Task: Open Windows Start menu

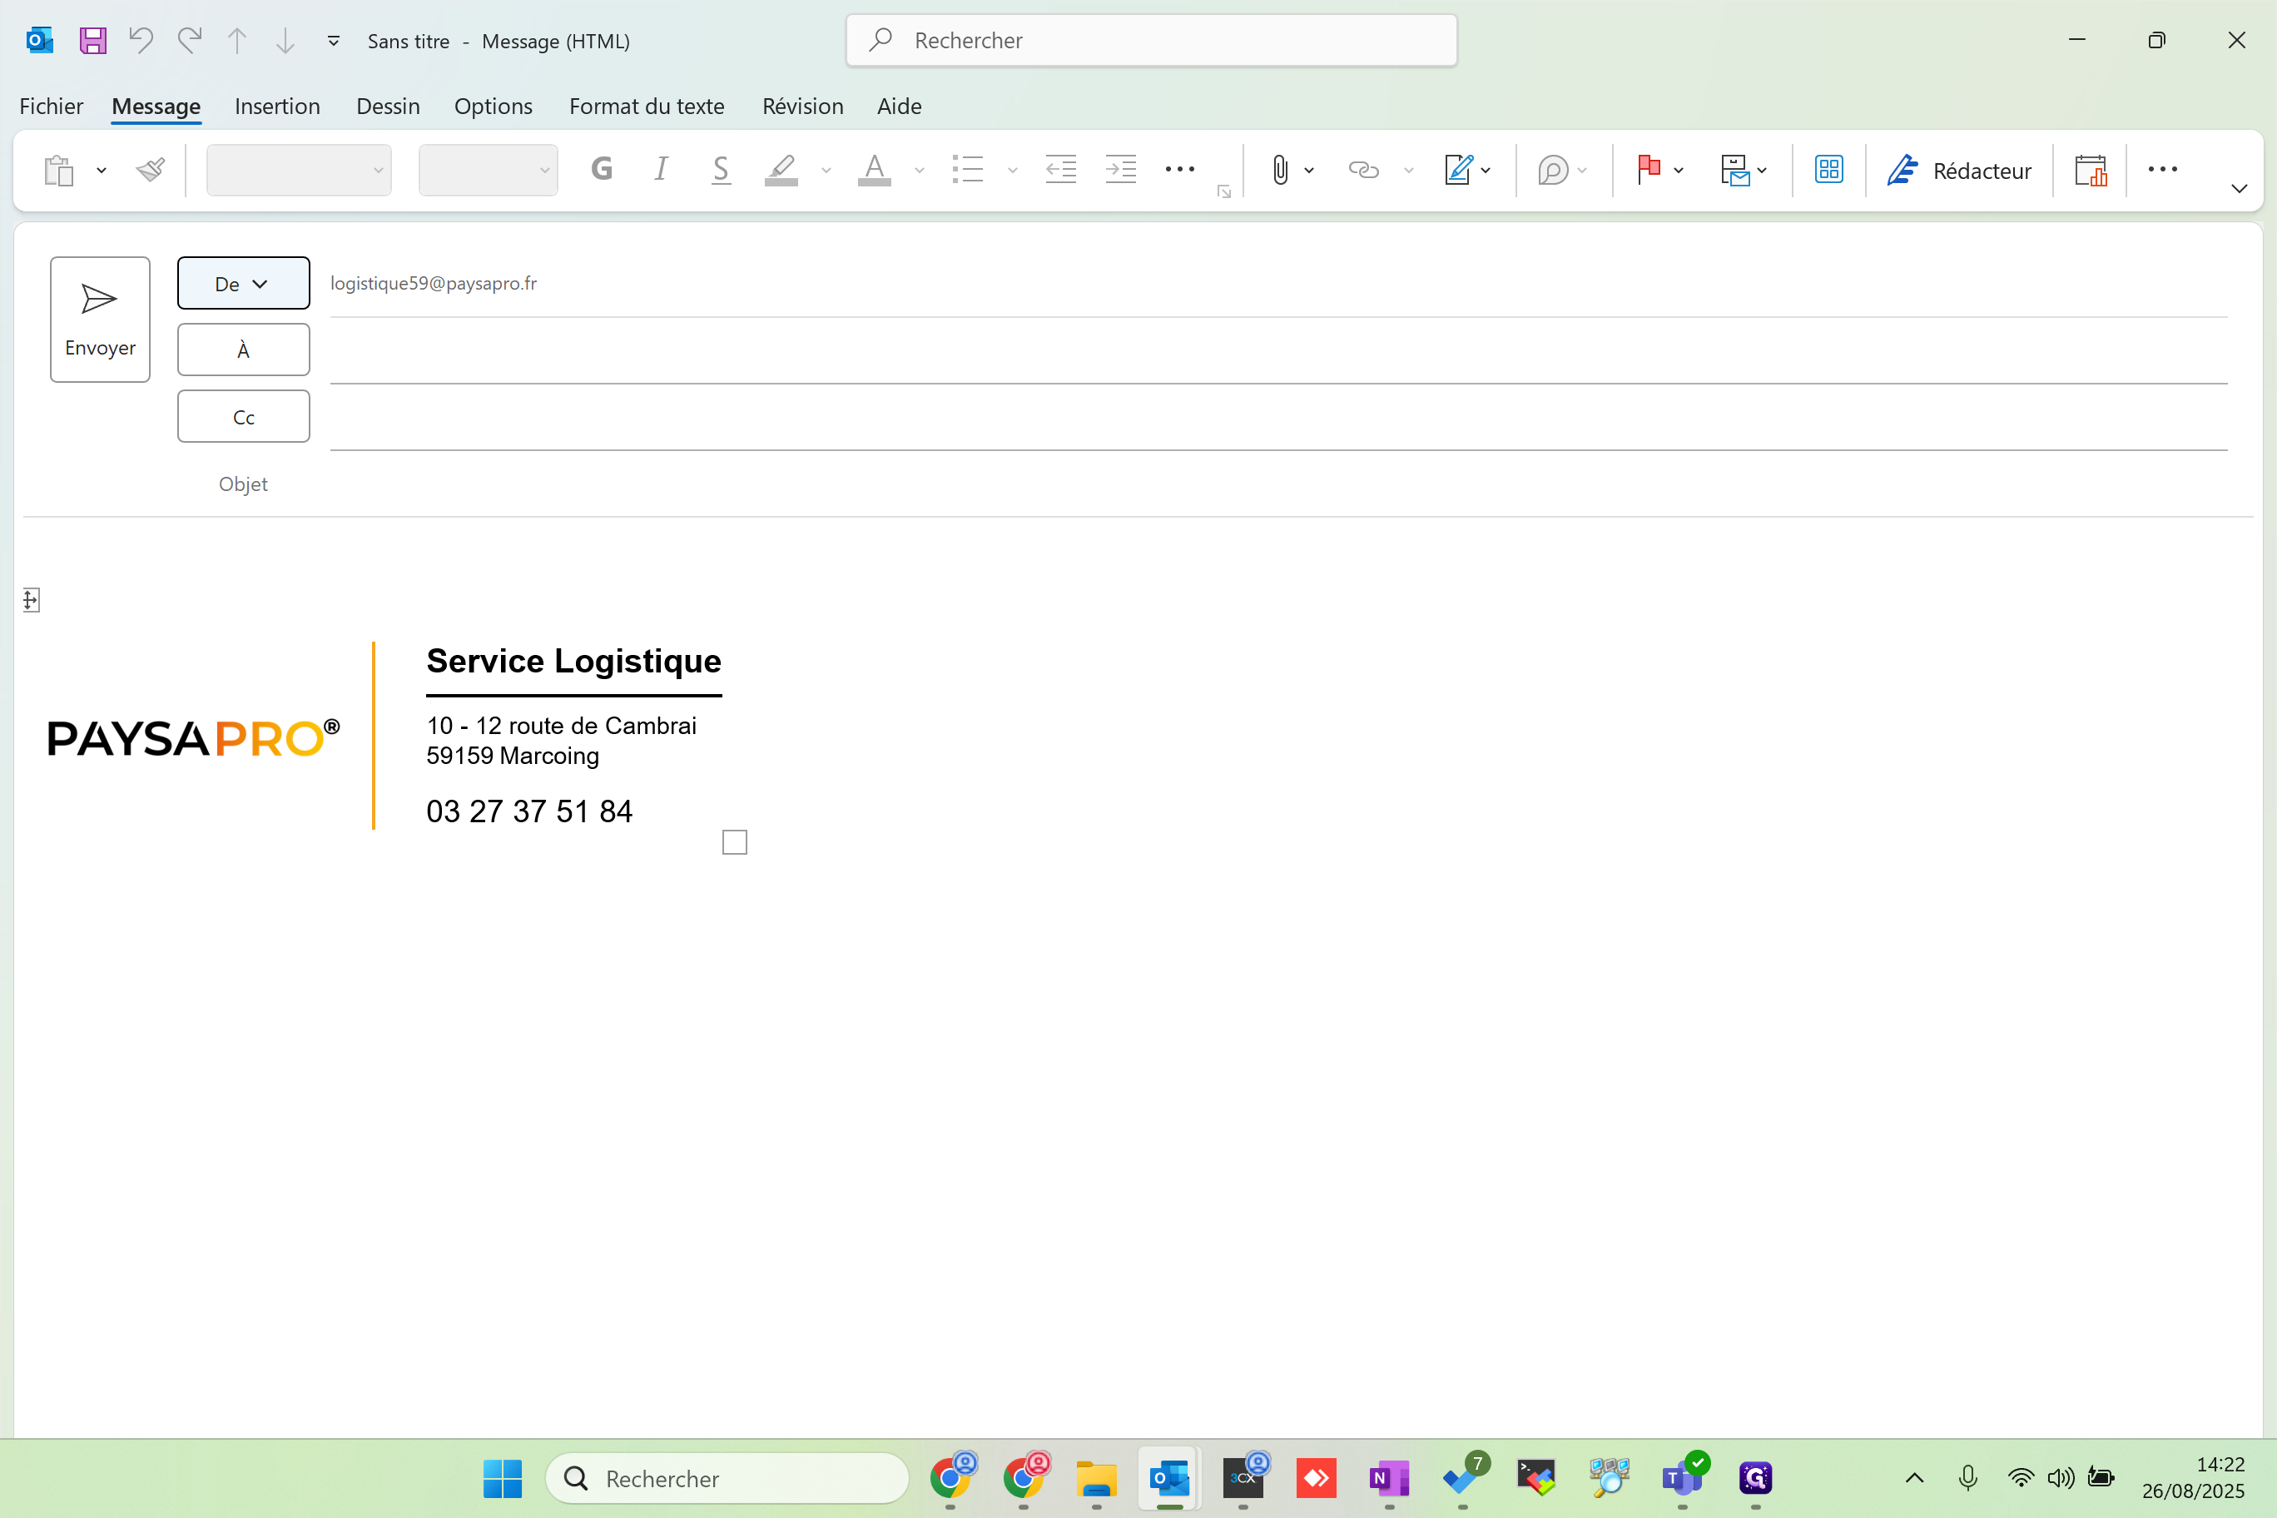Action: pyautogui.click(x=503, y=1477)
